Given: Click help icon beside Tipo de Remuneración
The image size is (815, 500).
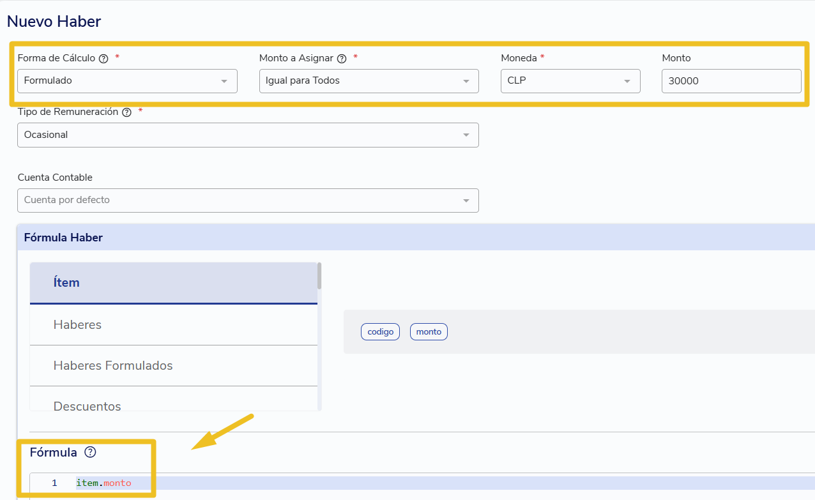Looking at the screenshot, I should [126, 112].
